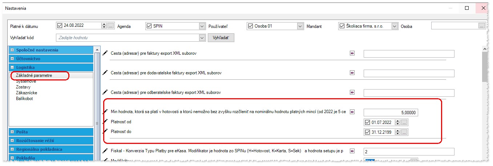Expand the Vyhľadať kód dropdown list
Screen dimensions: 493x166
point(202,38)
